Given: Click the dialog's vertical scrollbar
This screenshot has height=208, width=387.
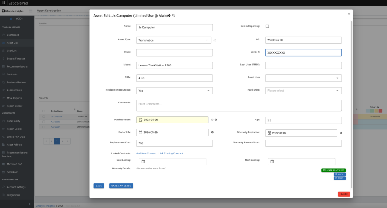Looking at the screenshot, I should 351,105.
